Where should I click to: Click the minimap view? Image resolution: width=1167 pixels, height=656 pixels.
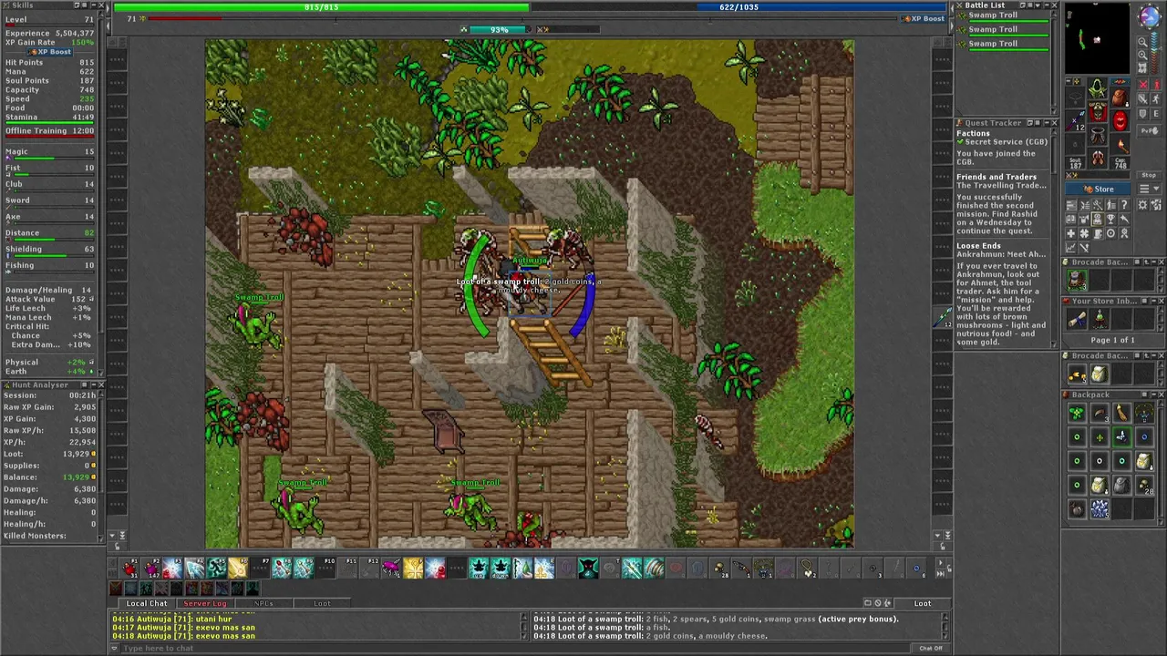(x=1097, y=37)
